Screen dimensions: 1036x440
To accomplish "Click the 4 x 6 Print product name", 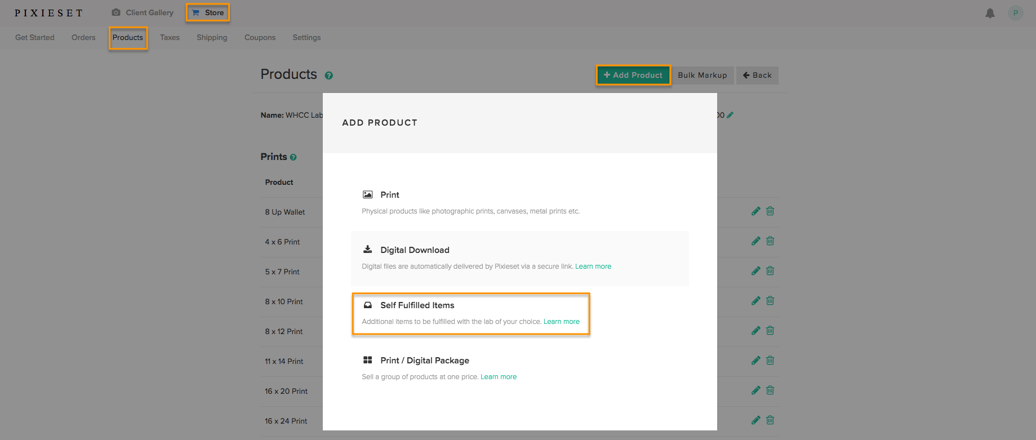I will 282,242.
